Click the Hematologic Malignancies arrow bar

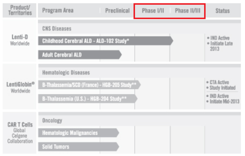(x=78, y=133)
